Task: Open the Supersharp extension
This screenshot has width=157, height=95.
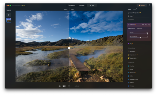Action: (x=132, y=55)
